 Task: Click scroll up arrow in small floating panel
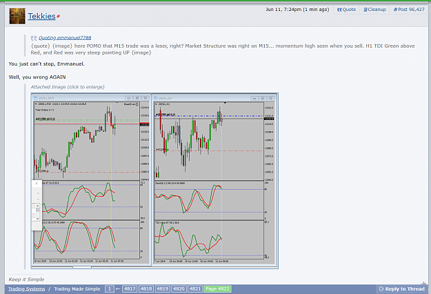[x=38, y=206]
